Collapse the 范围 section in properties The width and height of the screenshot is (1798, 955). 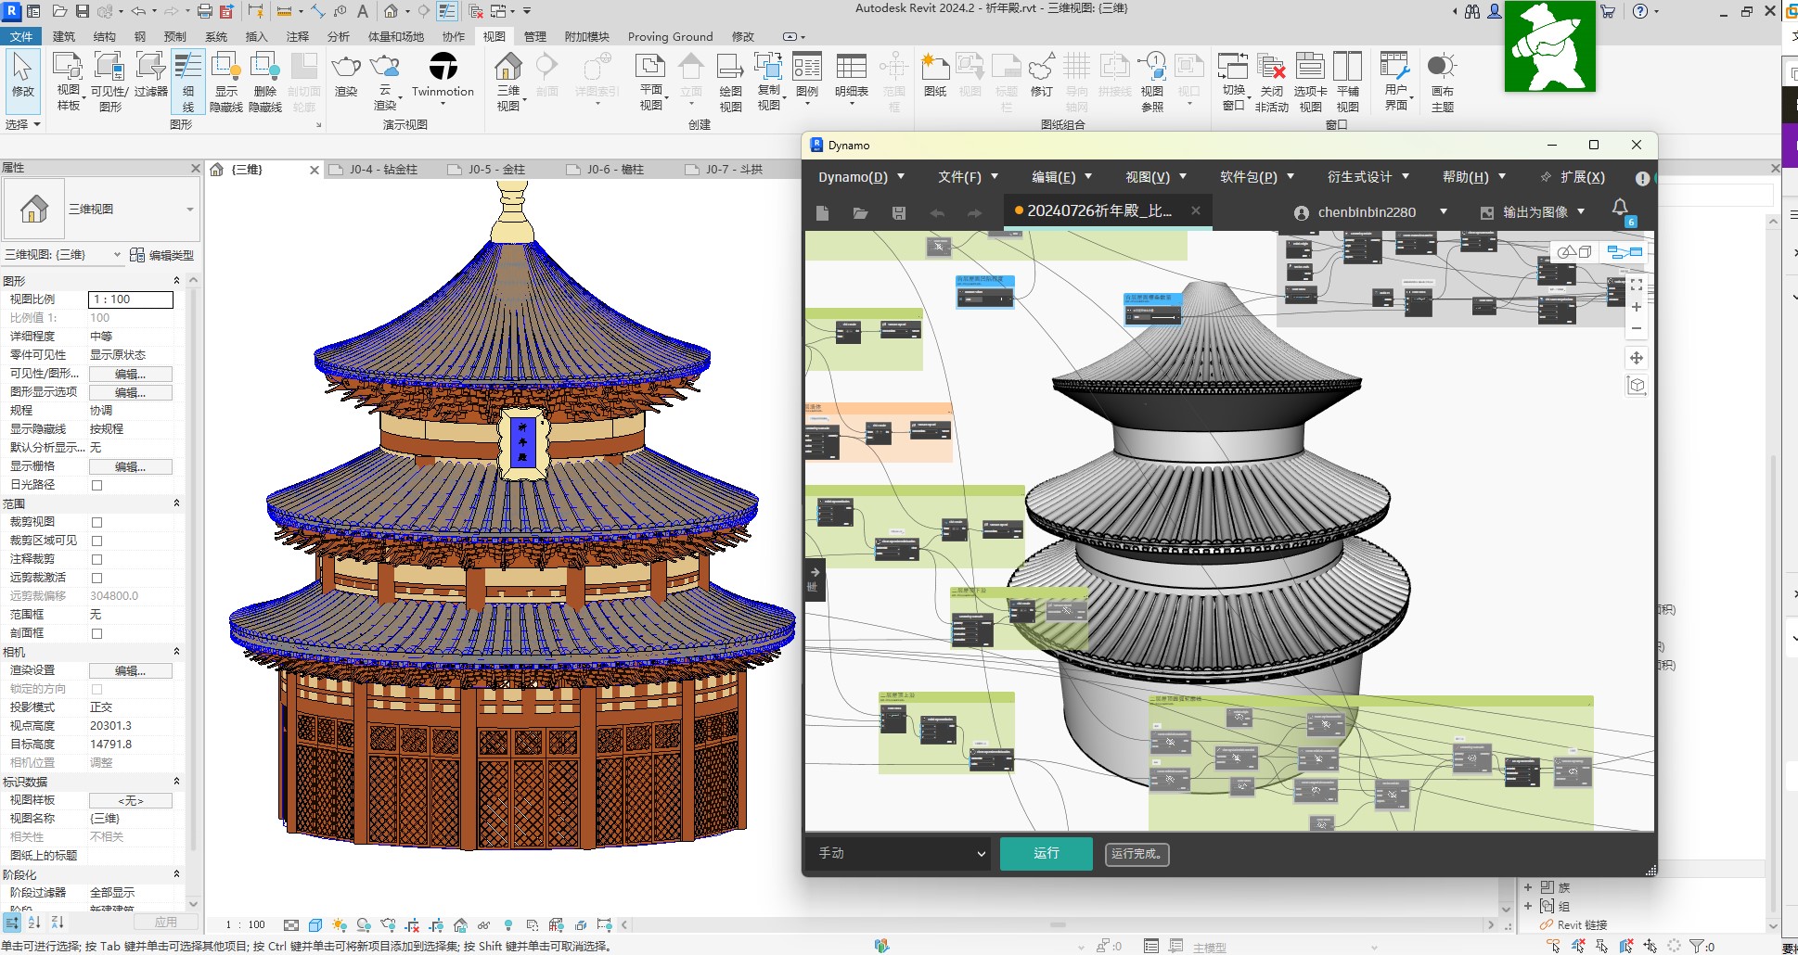click(176, 503)
